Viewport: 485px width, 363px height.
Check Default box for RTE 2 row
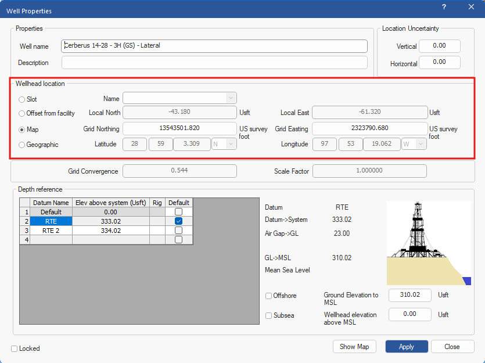pyautogui.click(x=178, y=231)
